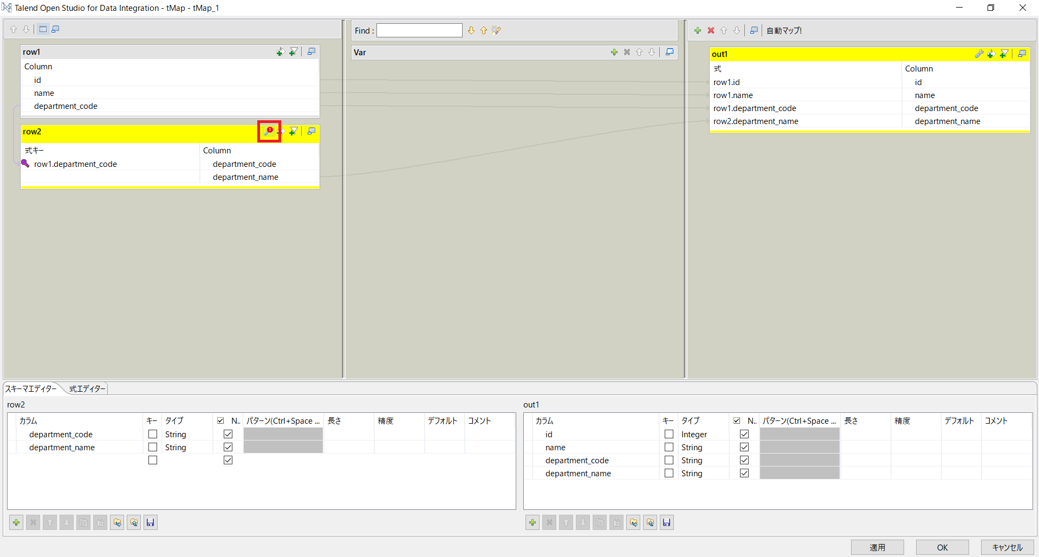The height and width of the screenshot is (557, 1039).
Task: Save out1 schema with disk icon
Action: tap(667, 522)
